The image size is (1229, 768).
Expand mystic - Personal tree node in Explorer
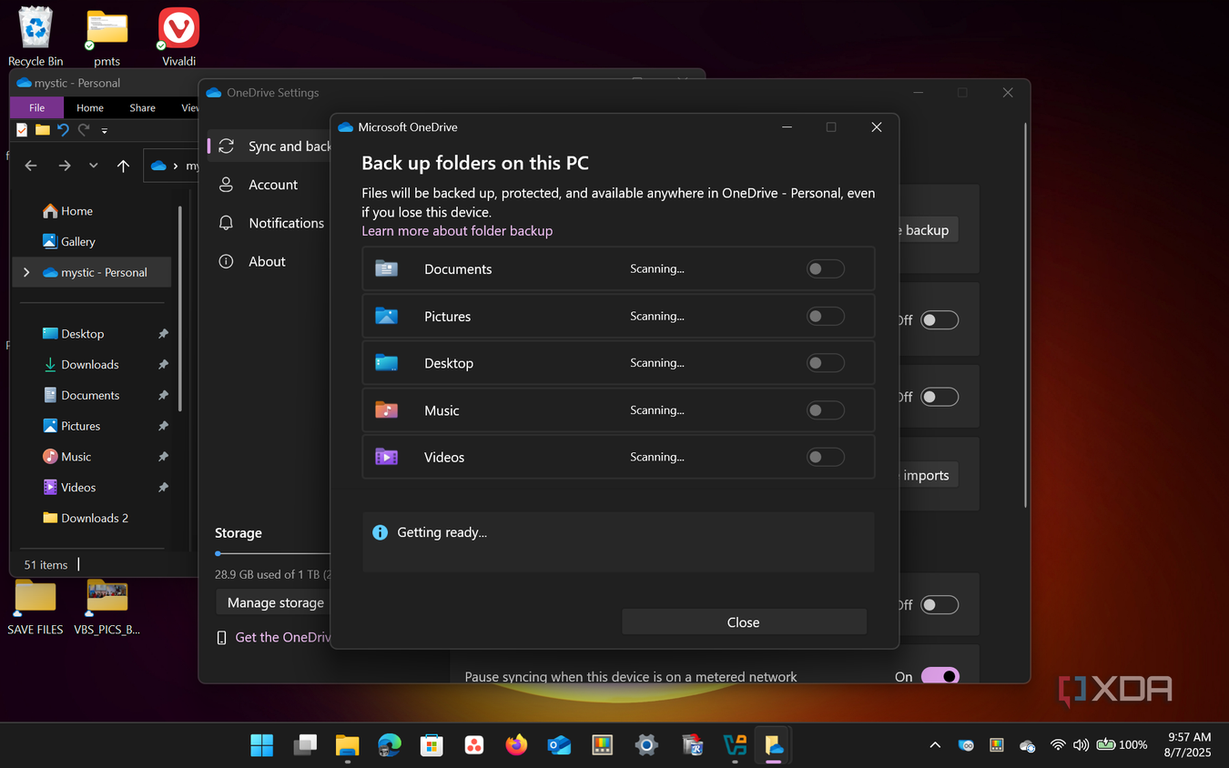[26, 272]
